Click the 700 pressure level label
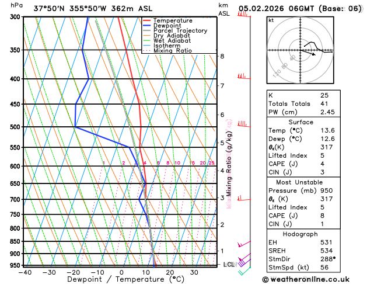The height and width of the screenshot is (284, 367). pyautogui.click(x=16, y=200)
